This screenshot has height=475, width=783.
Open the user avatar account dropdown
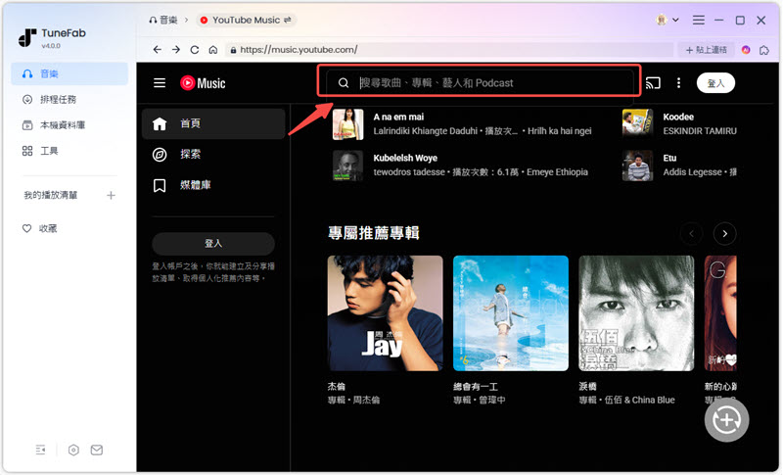668,20
